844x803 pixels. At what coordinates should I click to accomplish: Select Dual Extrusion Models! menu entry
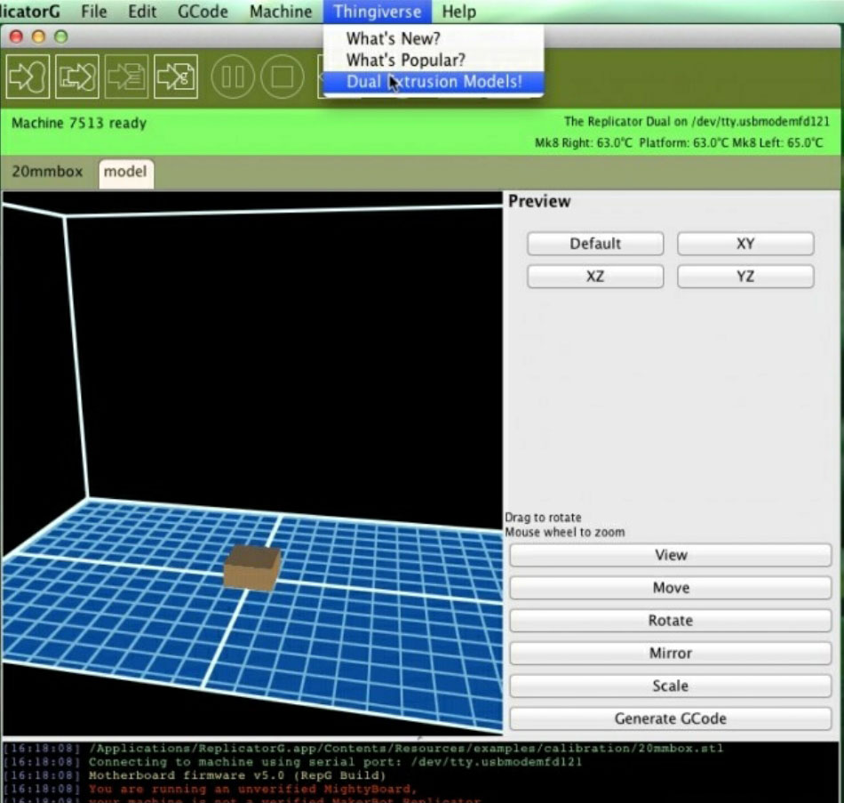click(434, 82)
